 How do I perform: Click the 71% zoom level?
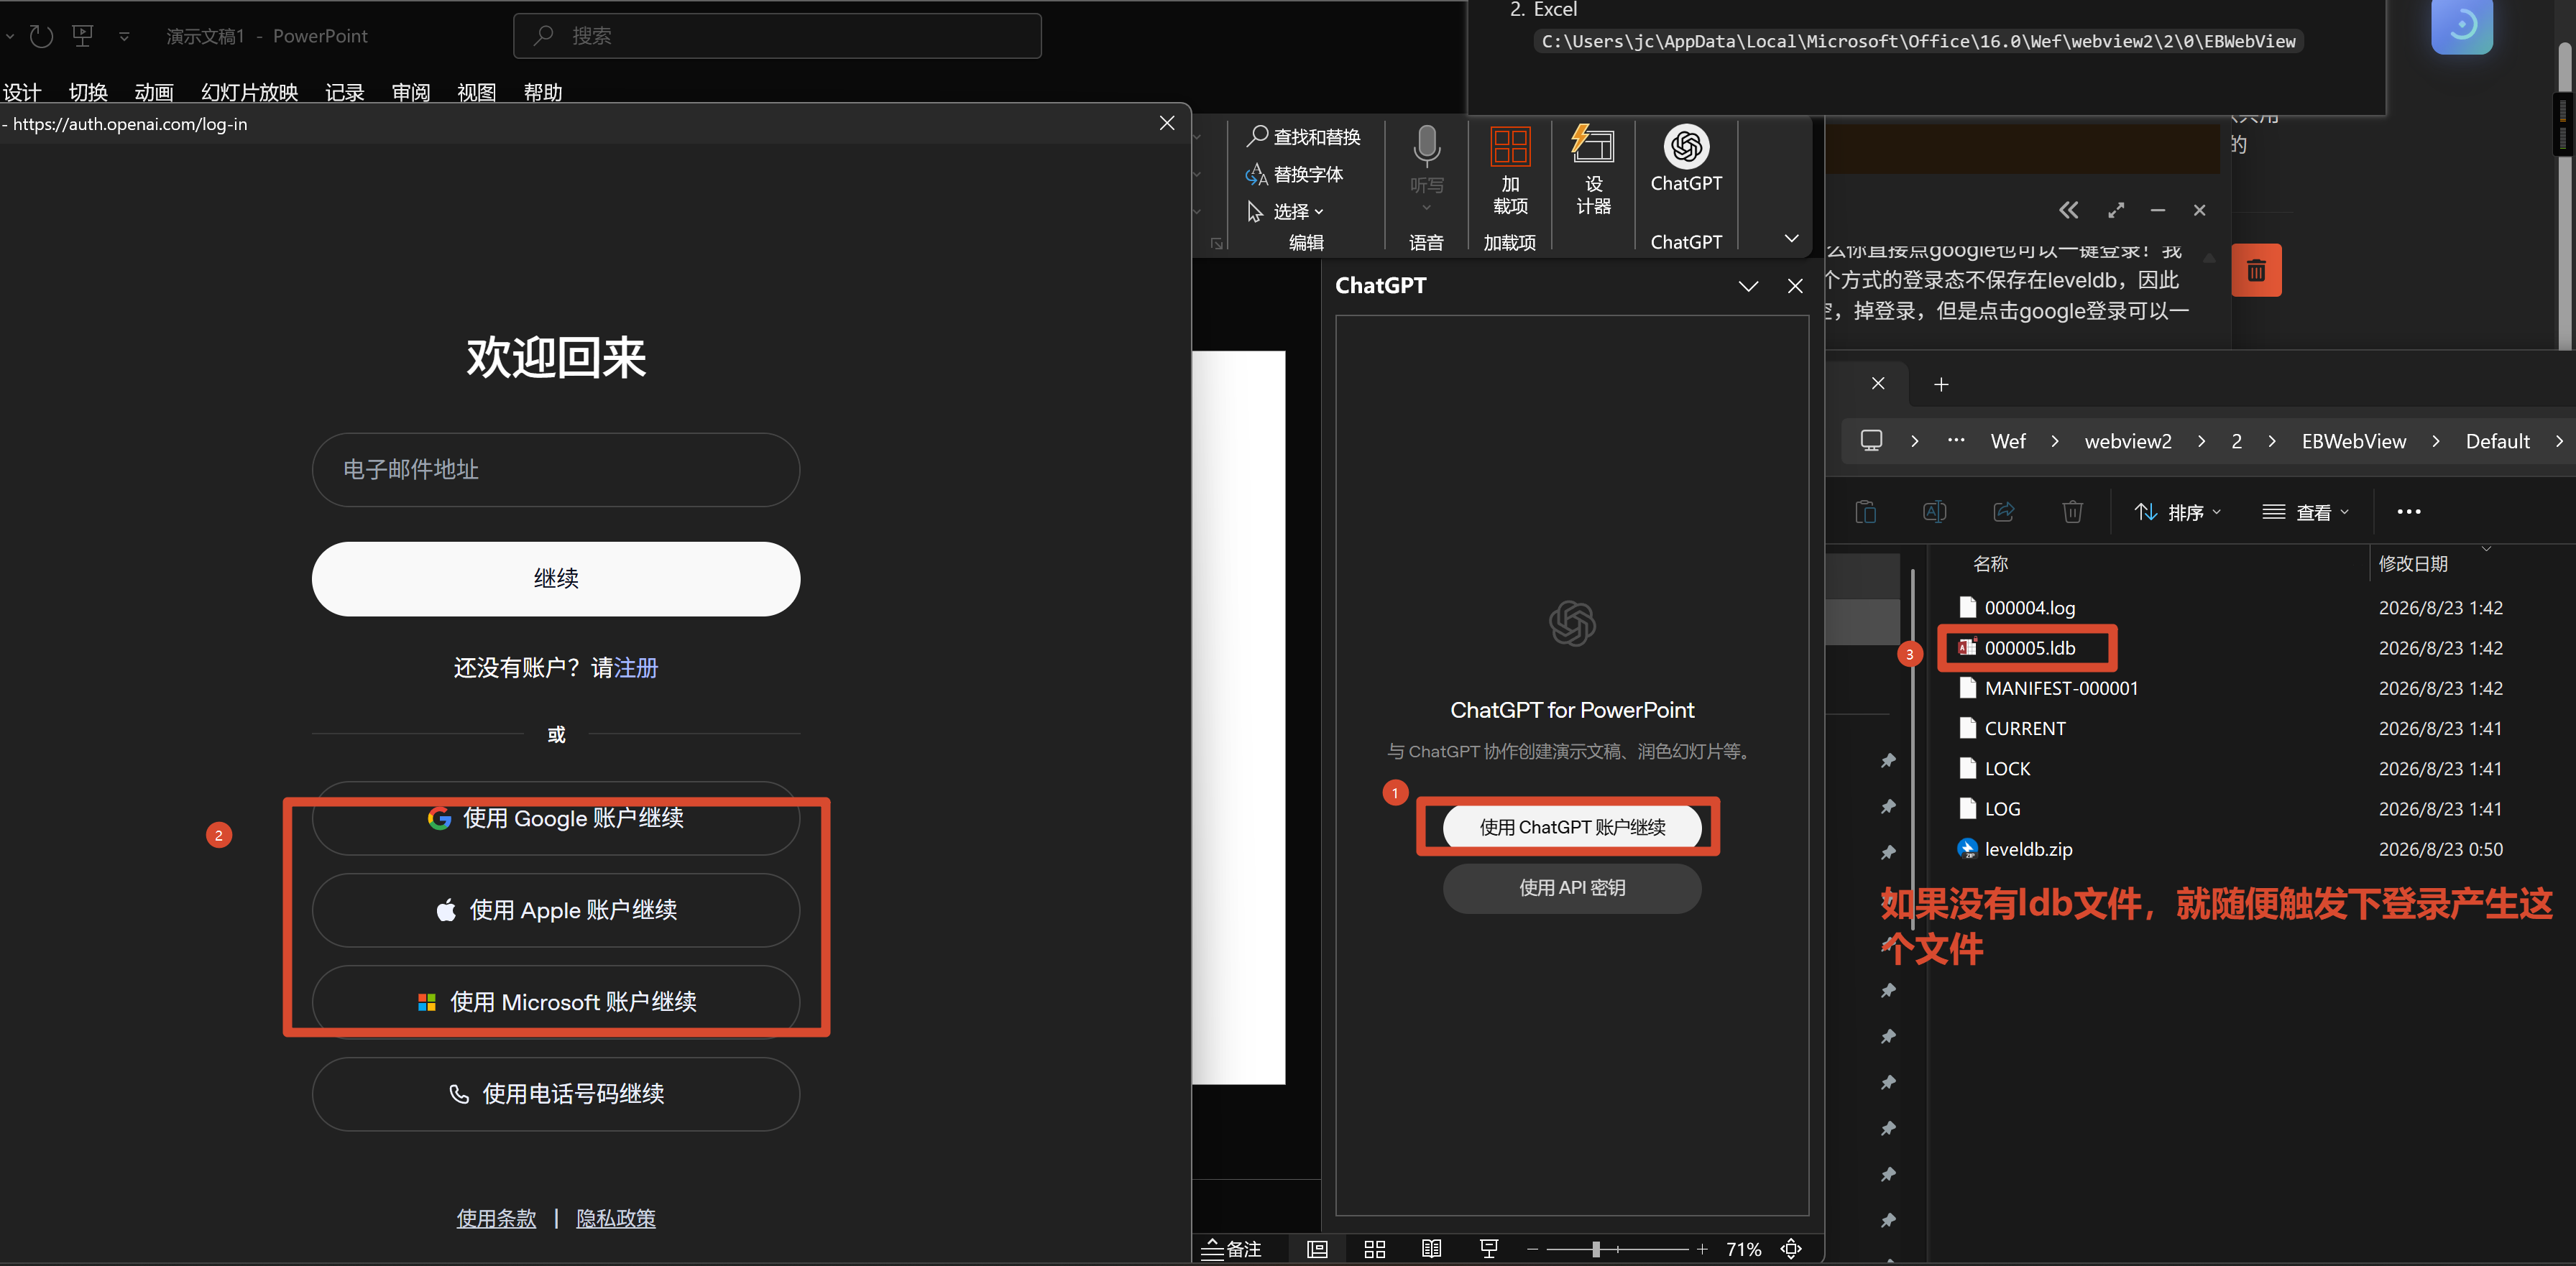click(x=1743, y=1249)
